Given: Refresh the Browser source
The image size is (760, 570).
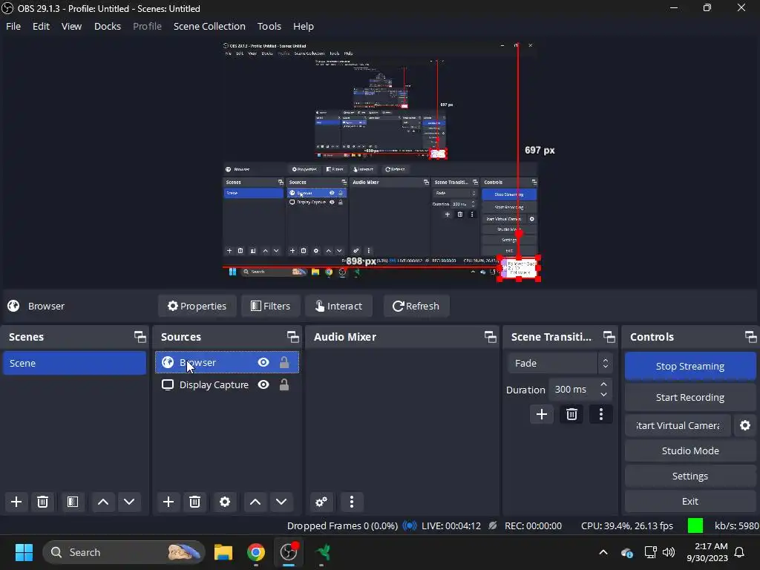Looking at the screenshot, I should [x=416, y=306].
